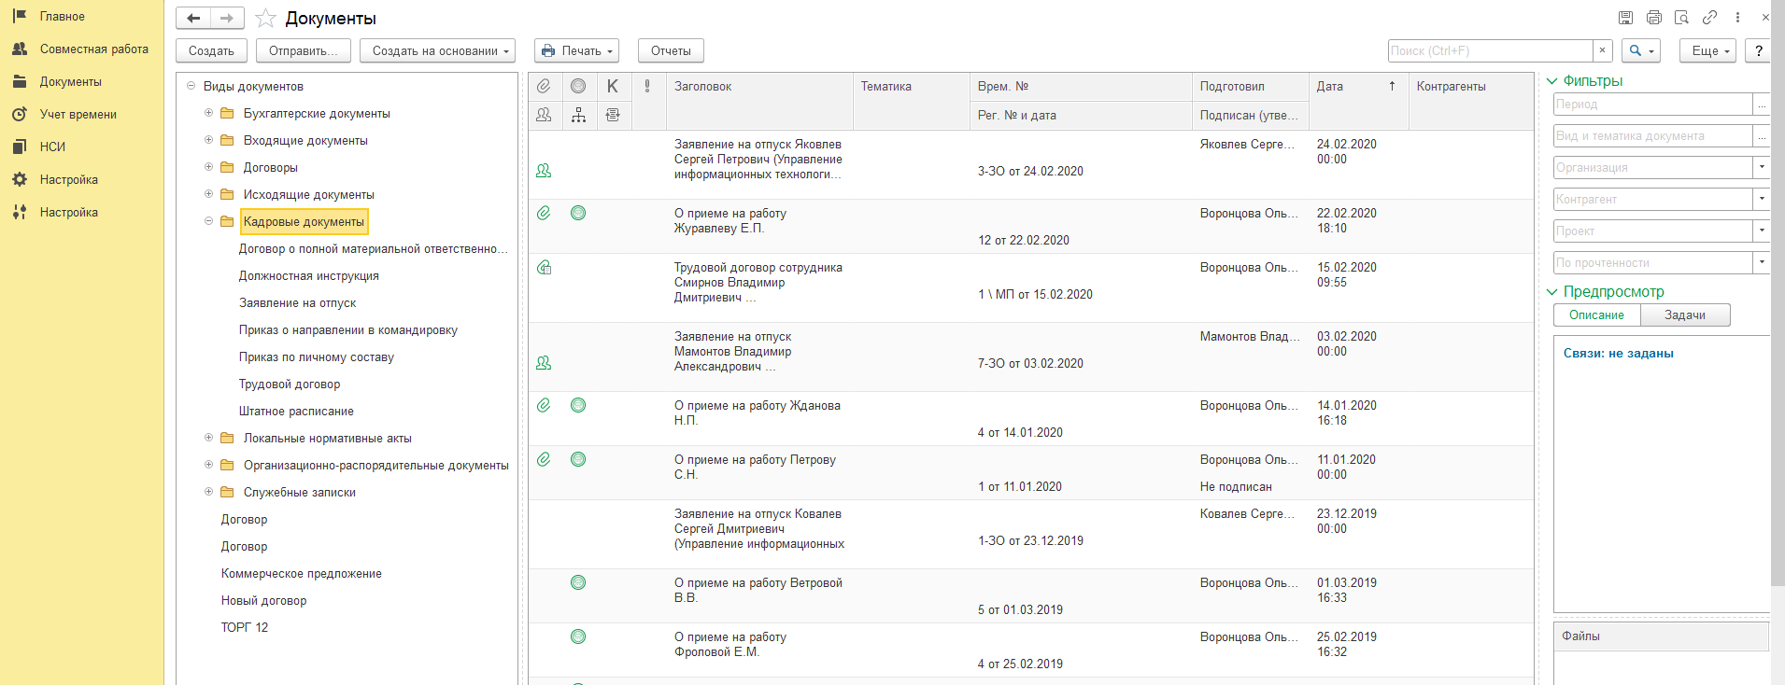This screenshot has width=1785, height=685.
Task: Click people icon in Яковлев vacation row
Action: click(544, 171)
